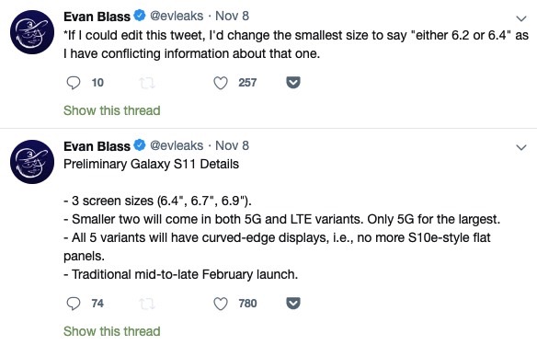Reply to Galaxy S11 Details tweet
The height and width of the screenshot is (345, 537).
coord(73,304)
